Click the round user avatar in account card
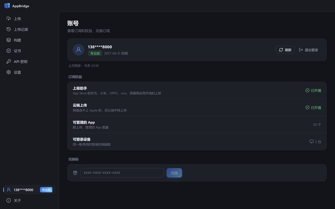 [x=79, y=50]
